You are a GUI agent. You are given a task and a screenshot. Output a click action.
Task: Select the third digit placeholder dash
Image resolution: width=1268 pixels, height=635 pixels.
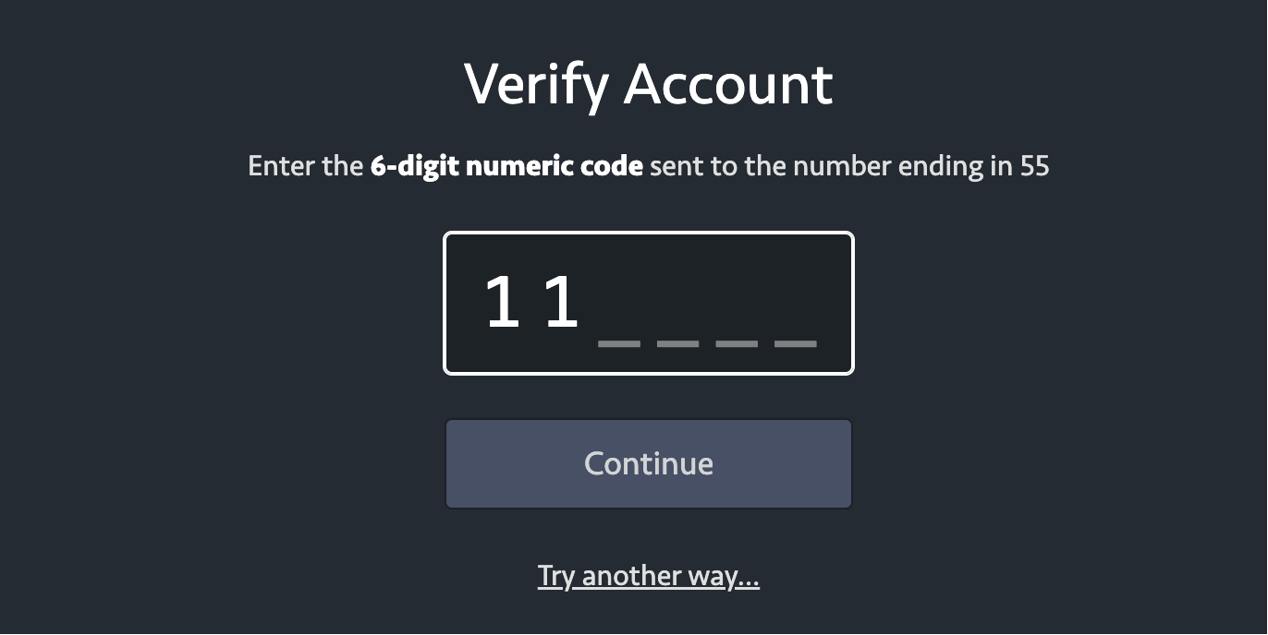pyautogui.click(x=619, y=341)
